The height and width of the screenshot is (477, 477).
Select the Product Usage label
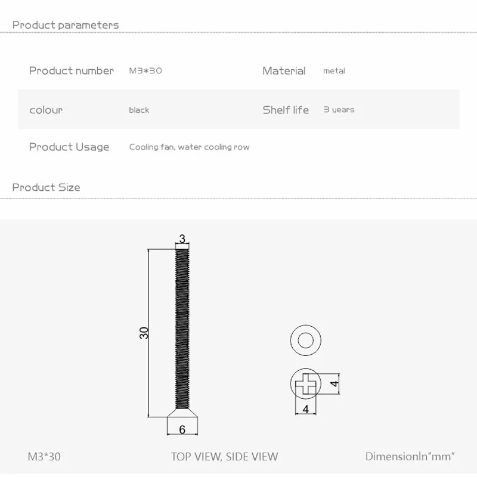[x=69, y=147]
